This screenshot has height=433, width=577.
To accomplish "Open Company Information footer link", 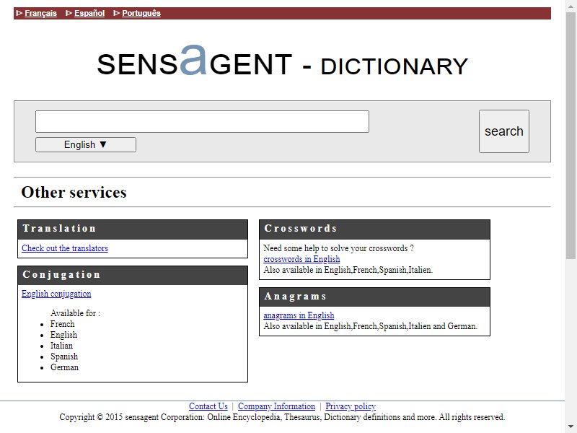I will (276, 406).
